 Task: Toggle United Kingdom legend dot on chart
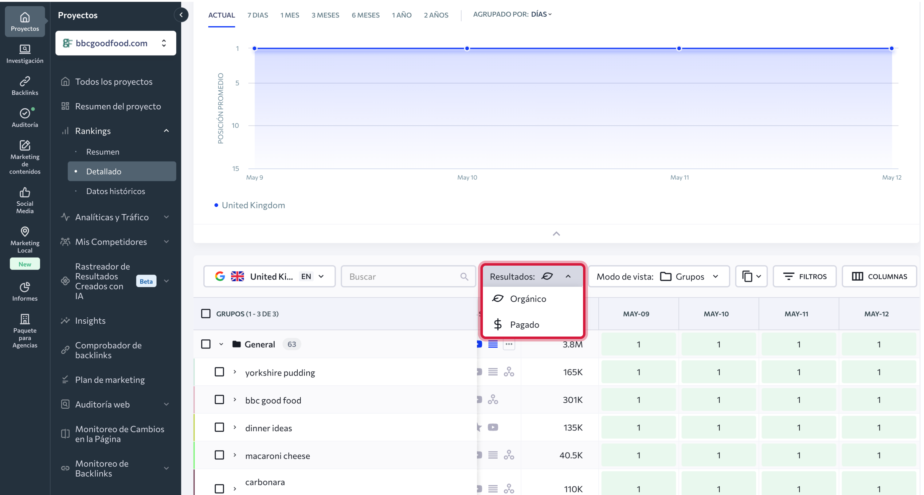click(216, 205)
